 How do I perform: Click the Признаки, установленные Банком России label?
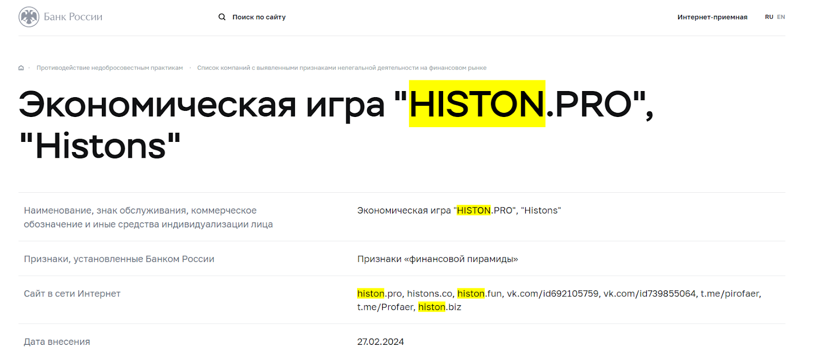pos(119,259)
